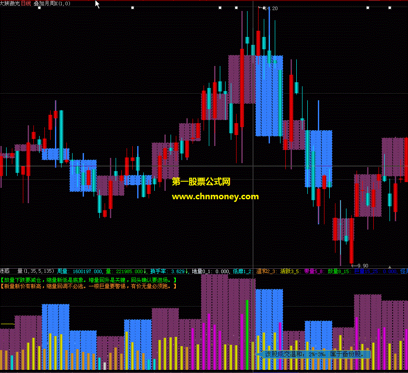Click the small triangle marker above the volume header

click(x=390, y=267)
